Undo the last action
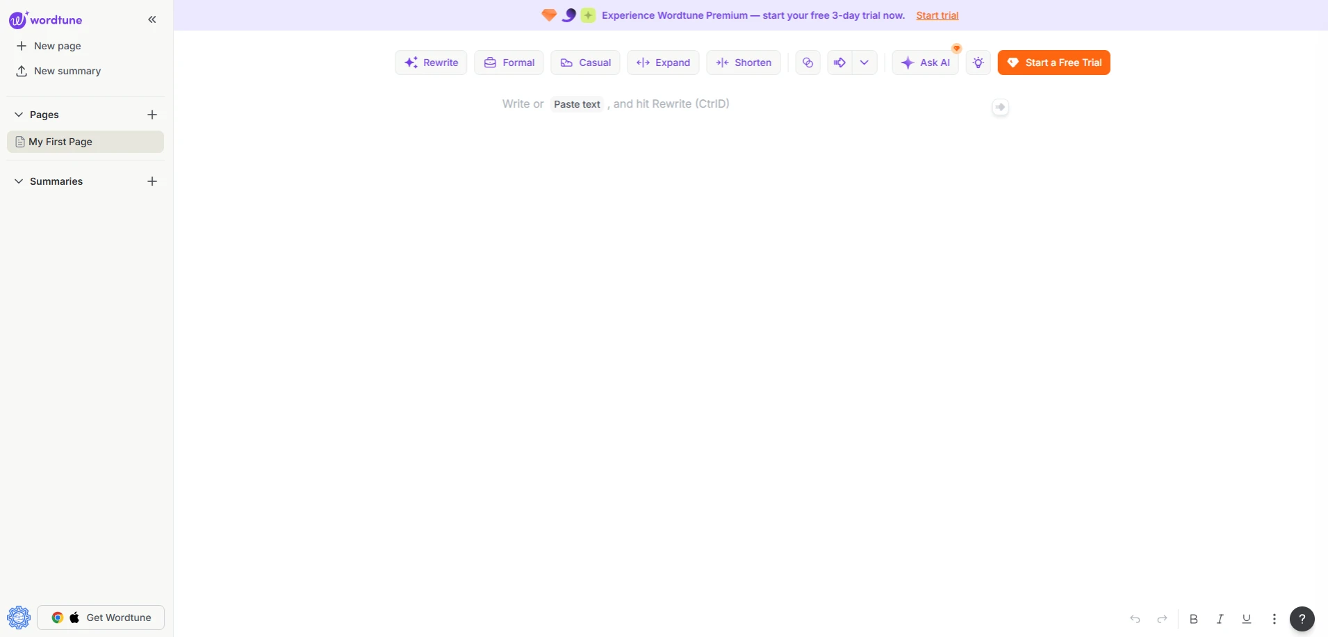The width and height of the screenshot is (1328, 637). pos(1135,619)
